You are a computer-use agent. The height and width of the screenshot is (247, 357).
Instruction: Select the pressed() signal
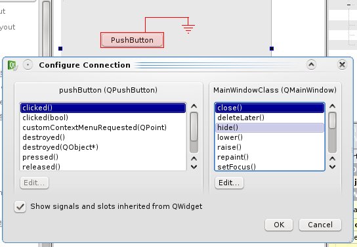pos(103,157)
